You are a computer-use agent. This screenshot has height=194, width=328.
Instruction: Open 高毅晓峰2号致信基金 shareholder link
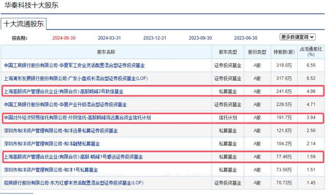point(64,91)
